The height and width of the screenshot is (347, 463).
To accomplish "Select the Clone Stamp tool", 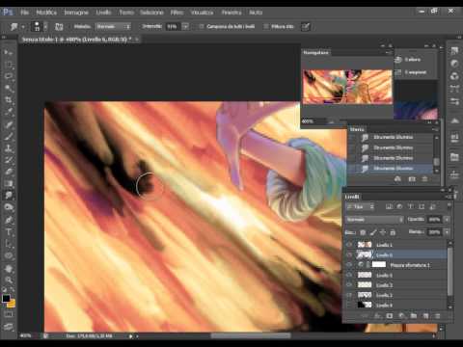I will point(9,148).
